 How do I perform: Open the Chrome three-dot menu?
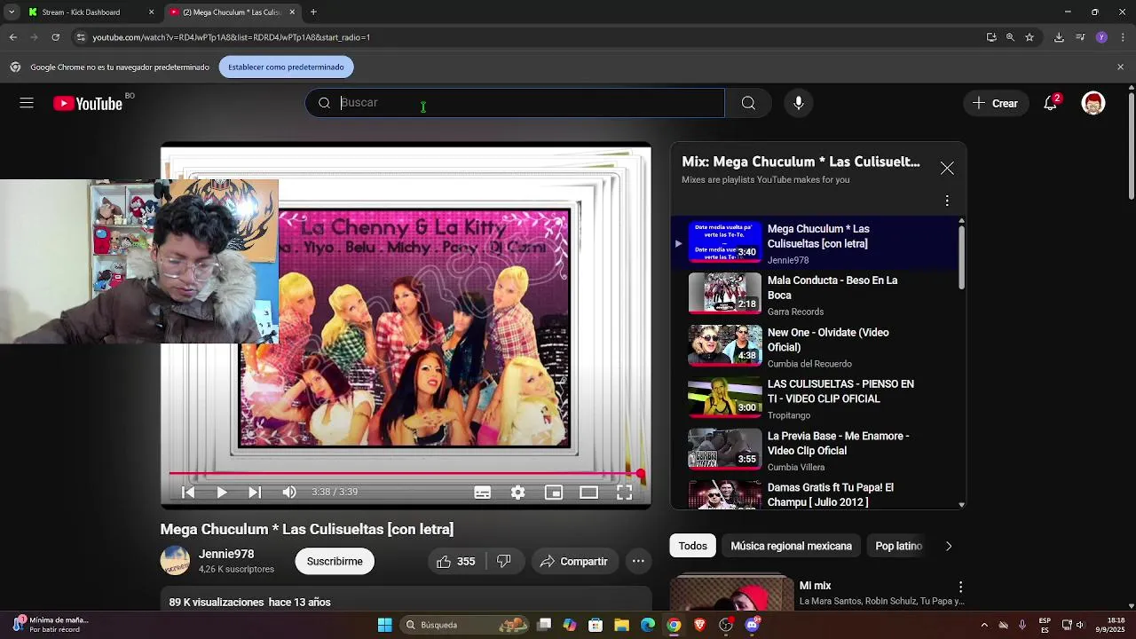(1123, 37)
